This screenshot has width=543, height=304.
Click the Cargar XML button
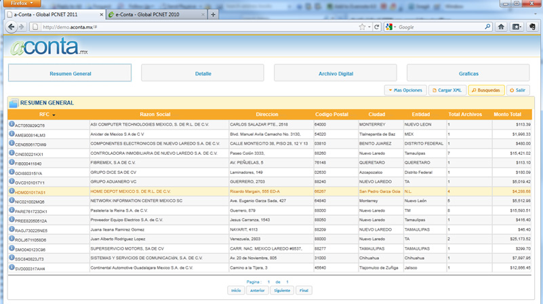tap(447, 90)
